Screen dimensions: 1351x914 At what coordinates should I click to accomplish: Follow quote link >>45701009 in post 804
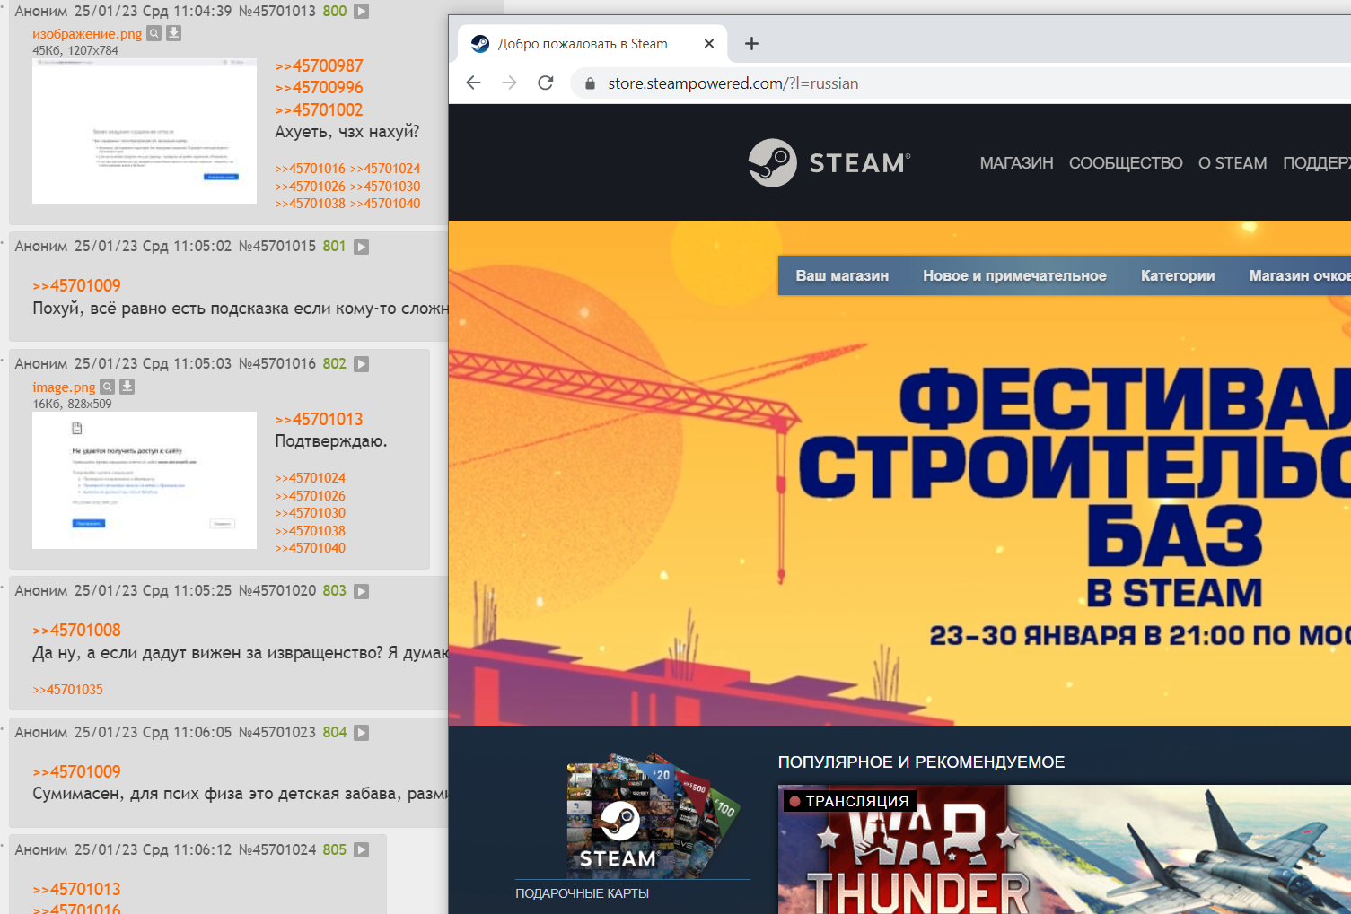click(76, 771)
